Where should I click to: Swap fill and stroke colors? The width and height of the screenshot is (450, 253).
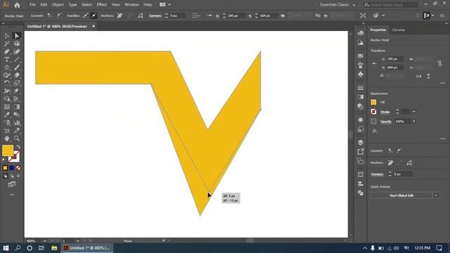pyautogui.click(x=18, y=147)
